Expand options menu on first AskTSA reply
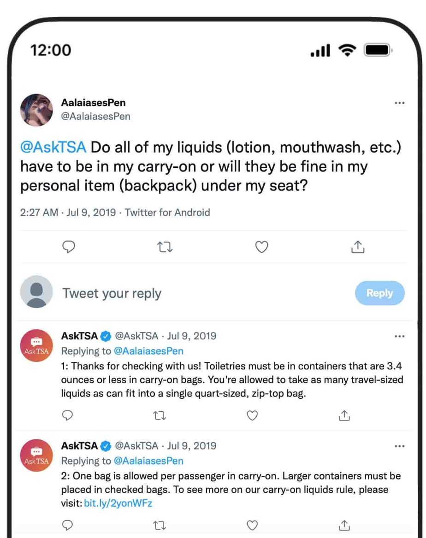The width and height of the screenshot is (426, 538). [x=400, y=336]
